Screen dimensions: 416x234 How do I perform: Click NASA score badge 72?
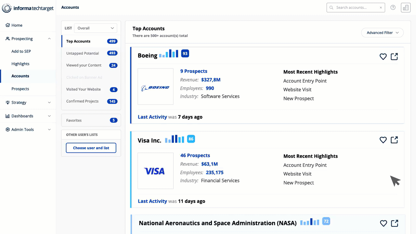326,221
